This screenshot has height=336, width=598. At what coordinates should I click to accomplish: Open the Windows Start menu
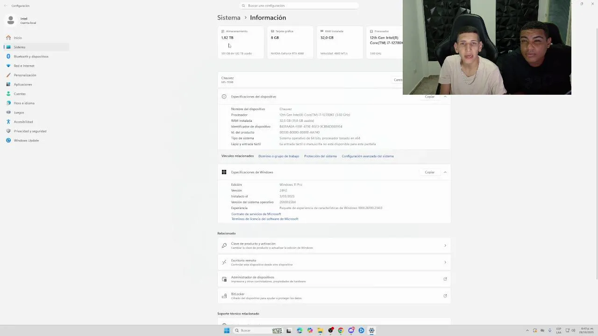tap(227, 330)
